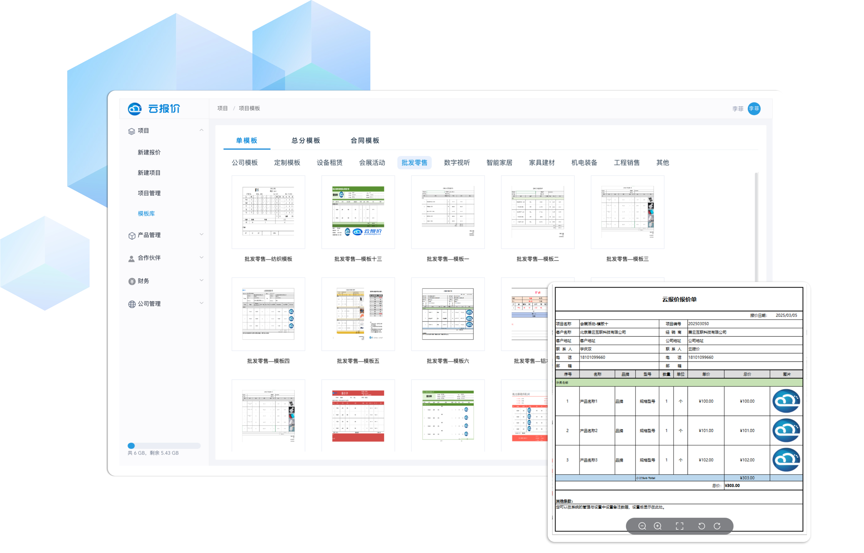Click the zoom in magnifier icon
The width and height of the screenshot is (864, 553).
click(657, 526)
